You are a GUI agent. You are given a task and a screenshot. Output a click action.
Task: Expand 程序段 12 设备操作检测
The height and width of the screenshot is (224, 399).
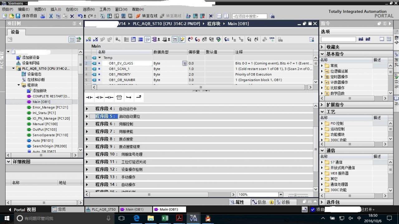pos(87,169)
